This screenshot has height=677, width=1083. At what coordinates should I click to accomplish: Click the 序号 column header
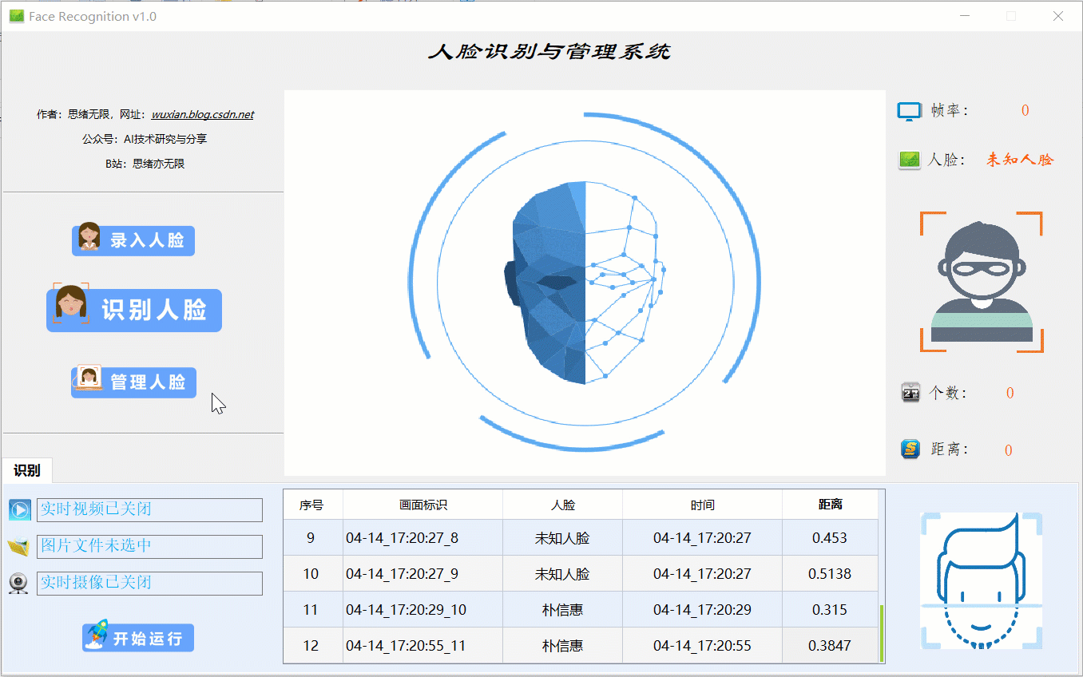(x=312, y=505)
